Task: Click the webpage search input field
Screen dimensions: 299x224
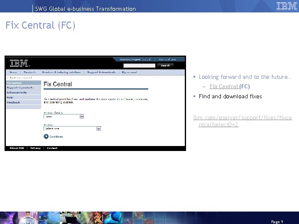Action: click(139, 66)
